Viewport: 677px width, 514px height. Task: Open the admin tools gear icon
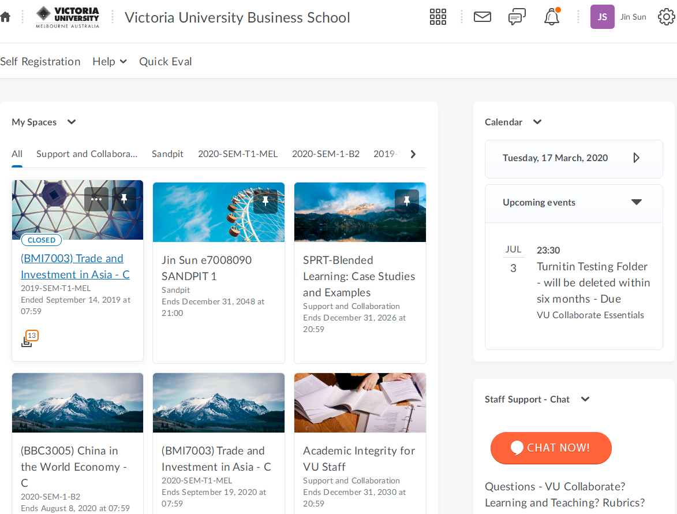666,17
